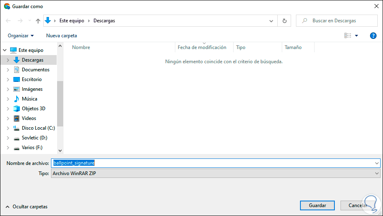Sort by the Nombre column header

click(81, 47)
